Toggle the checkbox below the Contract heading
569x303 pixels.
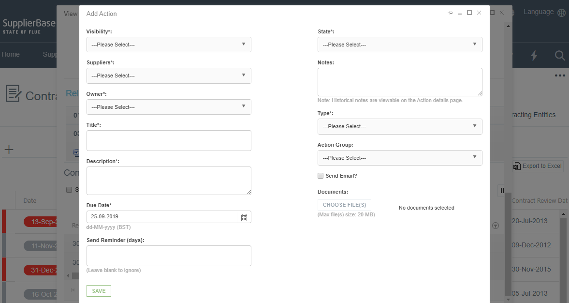pyautogui.click(x=70, y=189)
